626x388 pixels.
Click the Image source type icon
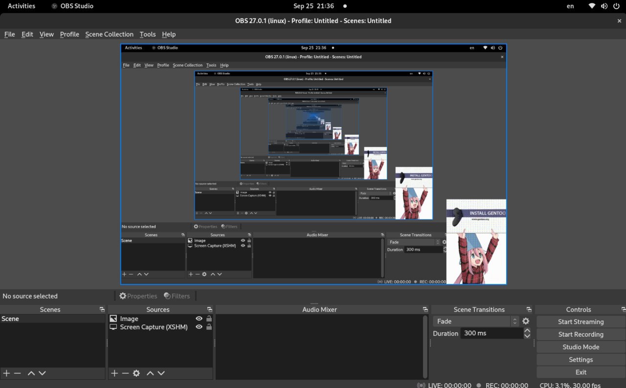[x=113, y=319]
